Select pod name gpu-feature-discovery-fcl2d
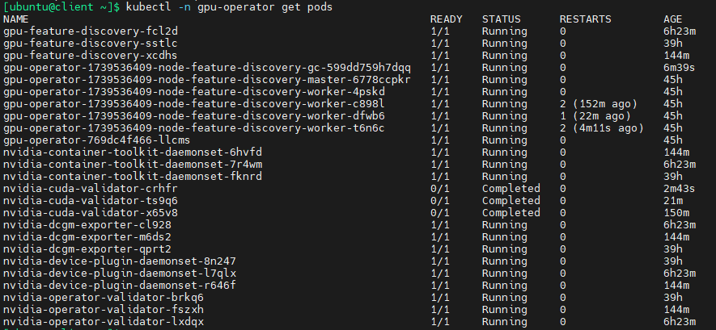The width and height of the screenshot is (716, 330). pyautogui.click(x=91, y=31)
